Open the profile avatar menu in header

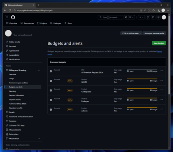click(164, 17)
